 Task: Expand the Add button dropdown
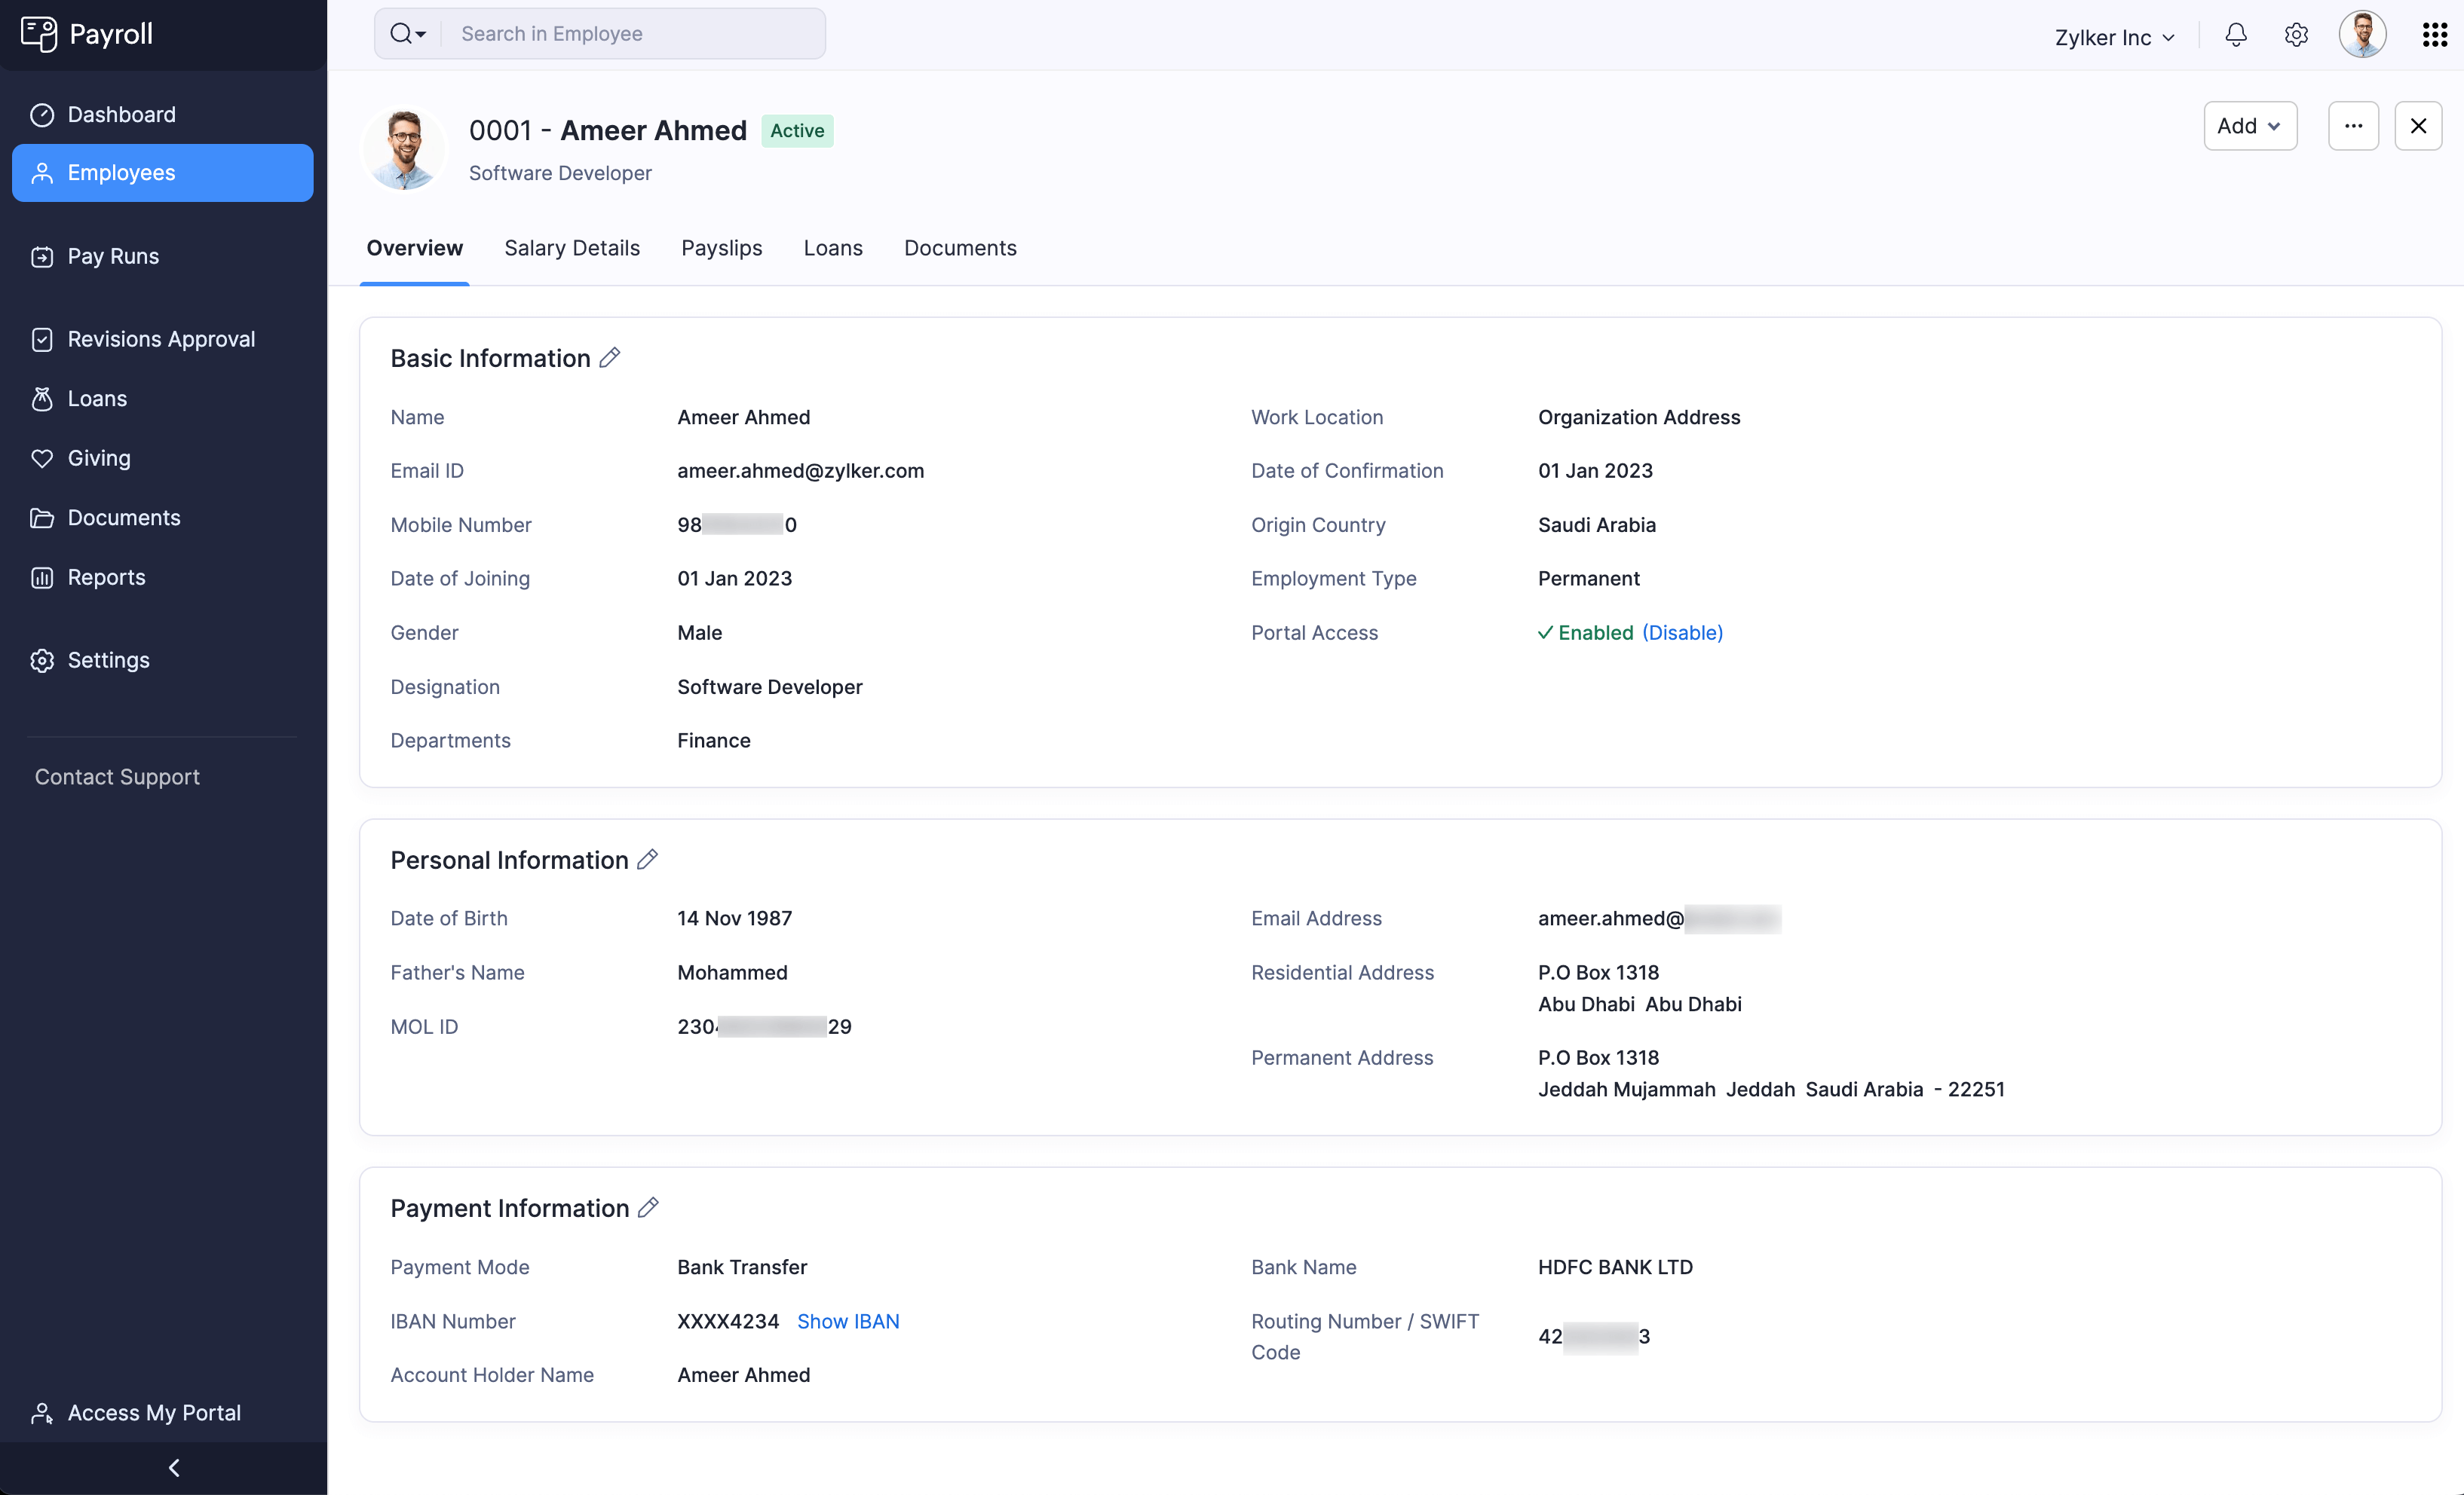pos(2249,125)
